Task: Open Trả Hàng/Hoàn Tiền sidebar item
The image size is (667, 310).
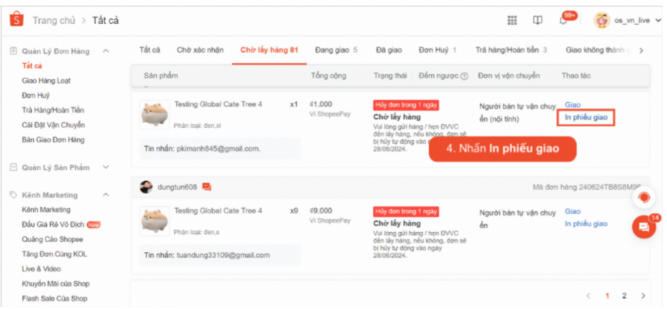Action: tap(53, 110)
